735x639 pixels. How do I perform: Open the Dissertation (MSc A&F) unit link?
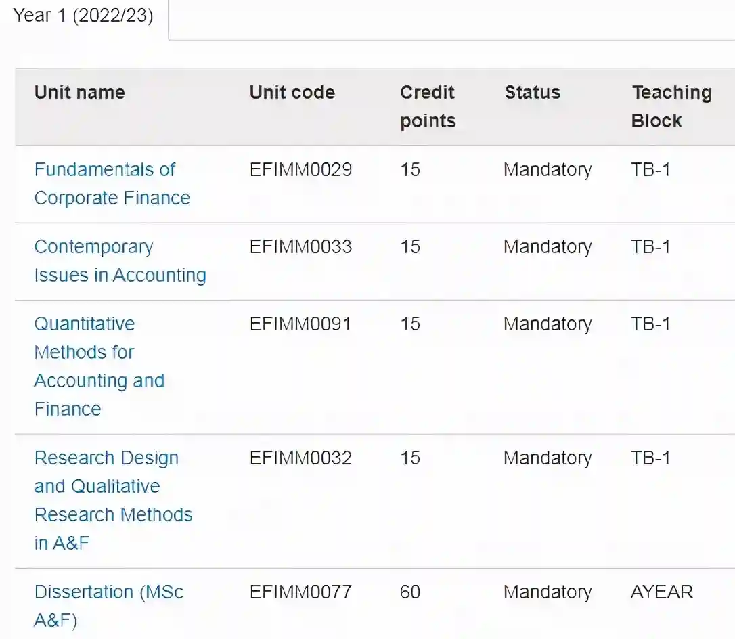108,606
